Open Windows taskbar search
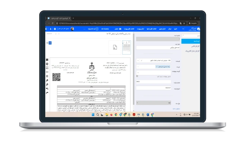Image resolution: width=245 pixels, height=142 pixels. click(x=98, y=115)
